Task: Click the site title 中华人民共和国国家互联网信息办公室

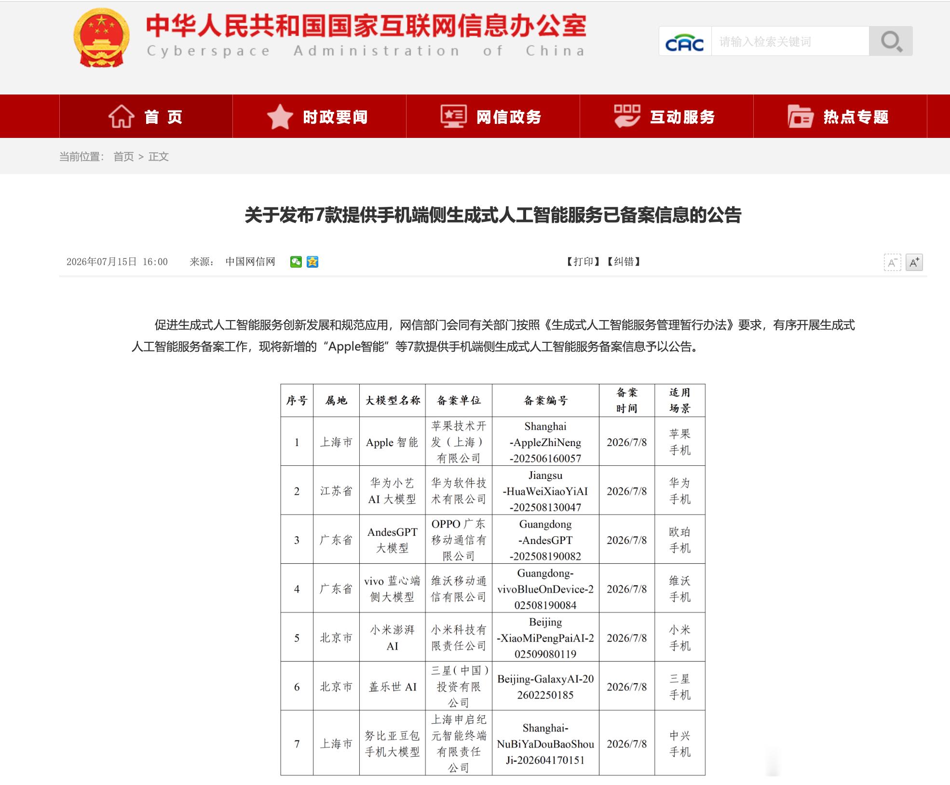Action: (366, 26)
